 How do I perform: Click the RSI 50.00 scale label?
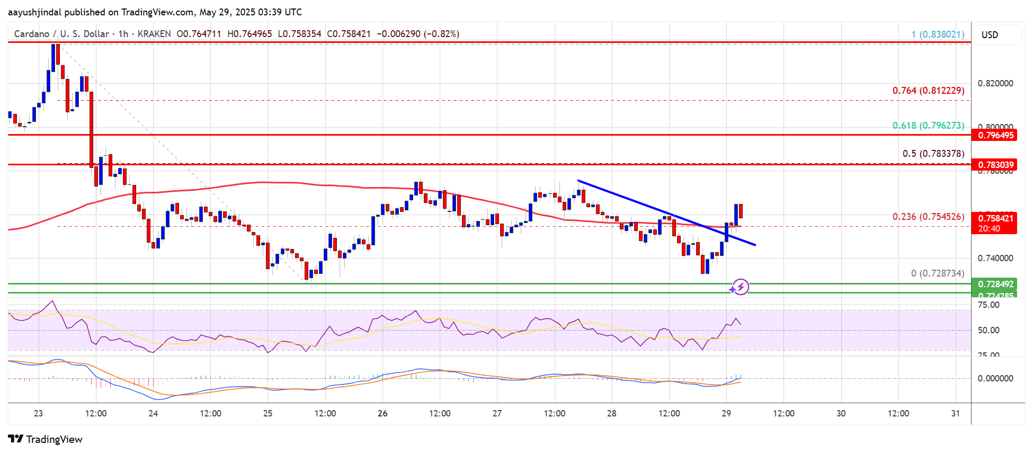click(989, 330)
